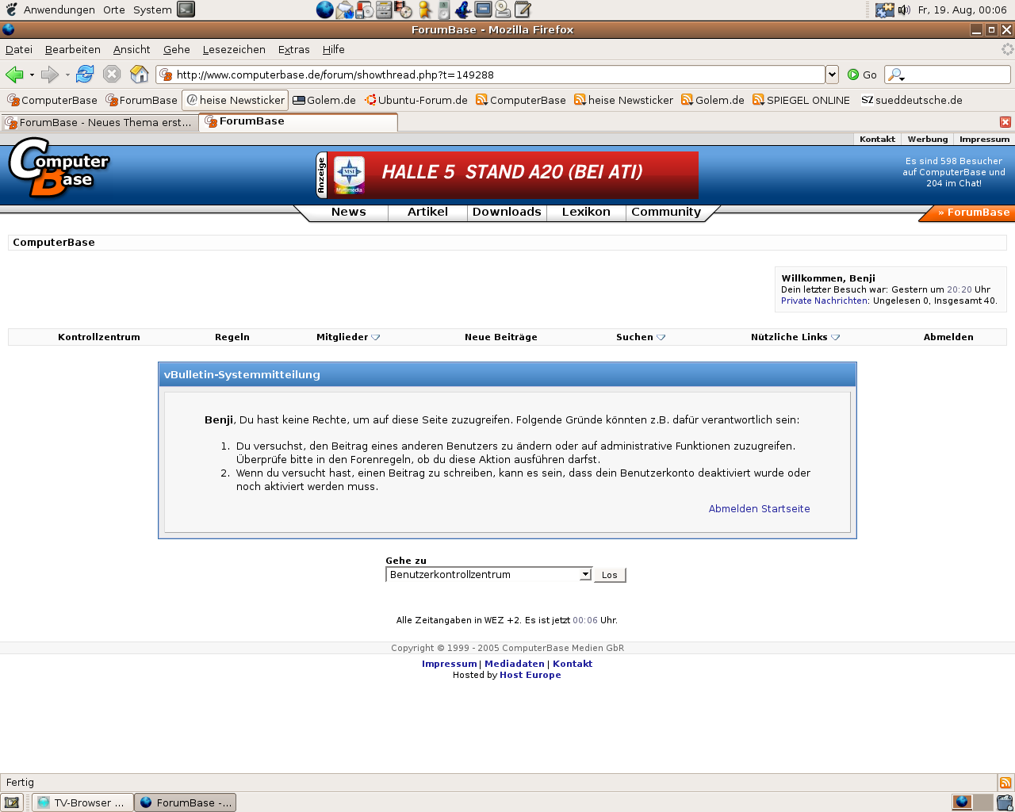The image size is (1015, 812).
Task: Select the active ForumBase tab
Action: click(298, 121)
